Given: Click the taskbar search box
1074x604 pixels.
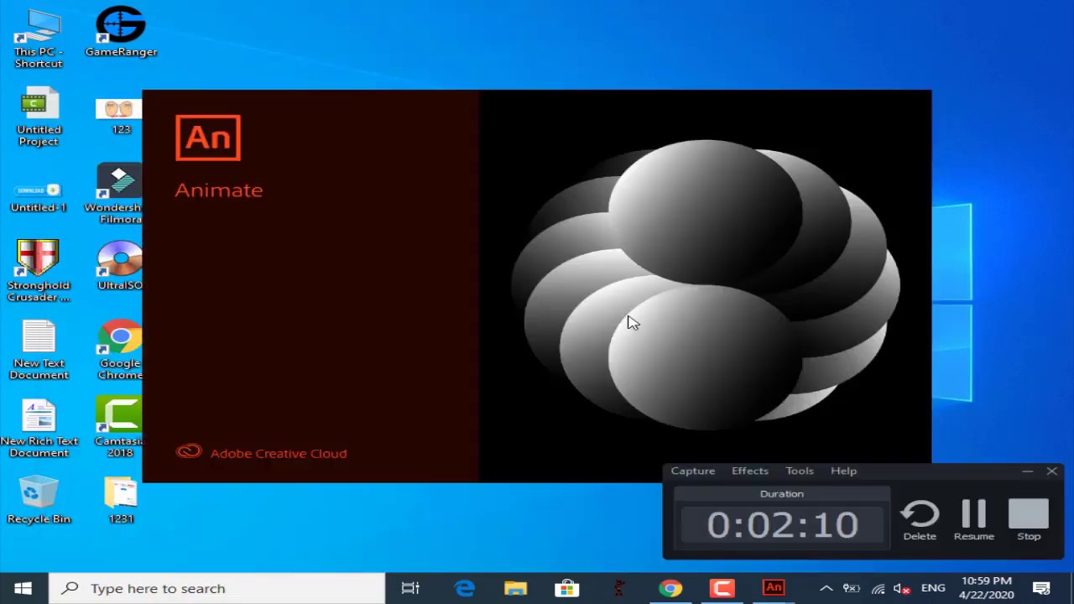Looking at the screenshot, I should click(217, 588).
